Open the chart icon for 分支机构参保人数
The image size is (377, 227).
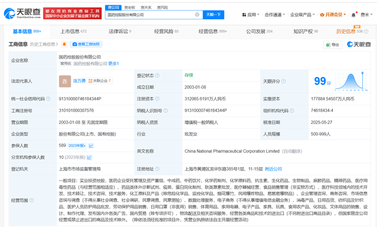tap(89, 158)
